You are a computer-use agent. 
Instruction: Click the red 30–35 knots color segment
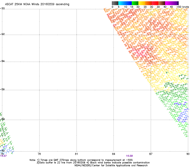point(155,3)
